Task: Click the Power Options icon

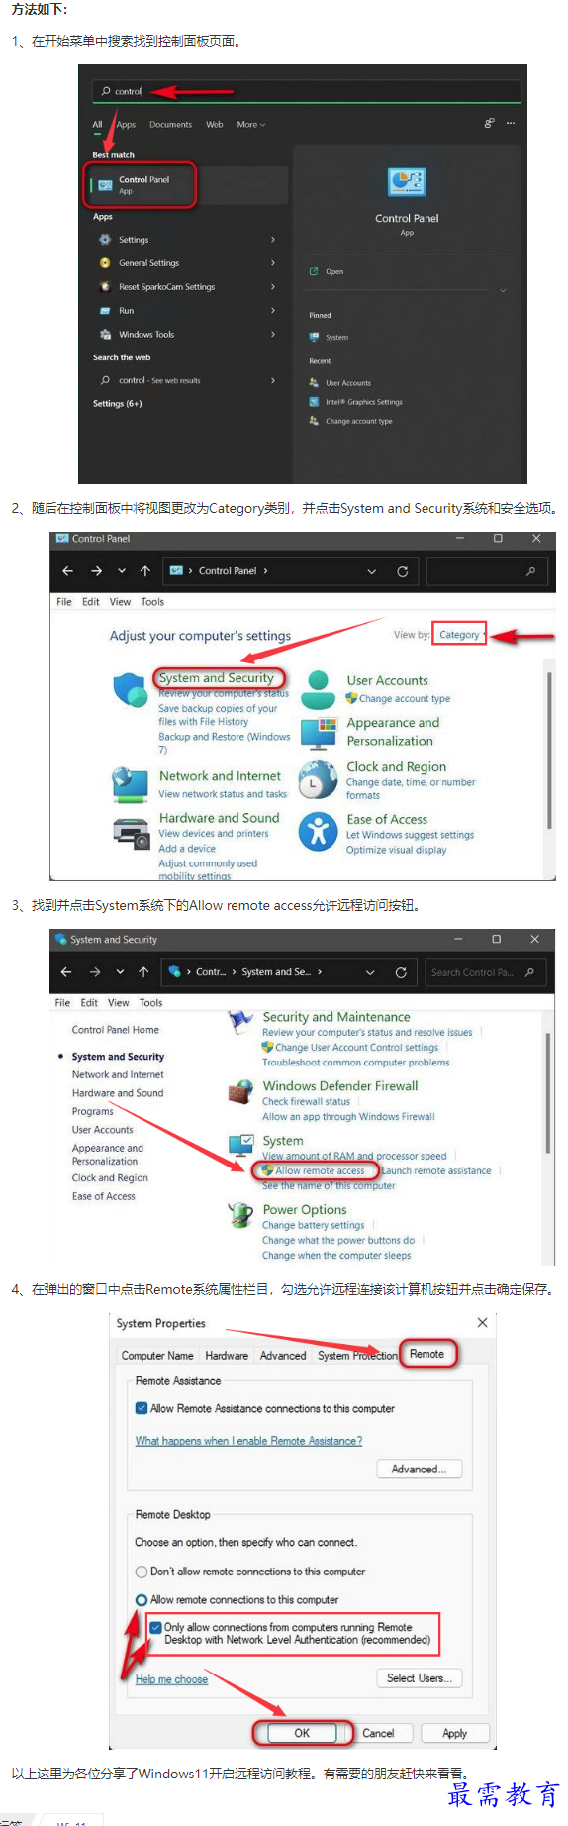Action: click(240, 1215)
